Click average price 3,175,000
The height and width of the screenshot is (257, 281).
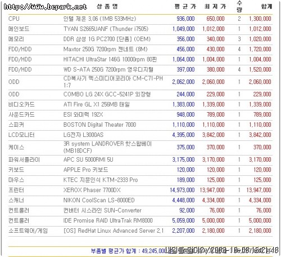tap(183, 159)
